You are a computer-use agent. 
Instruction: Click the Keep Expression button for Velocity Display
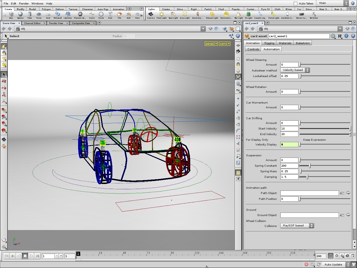coord(315,140)
